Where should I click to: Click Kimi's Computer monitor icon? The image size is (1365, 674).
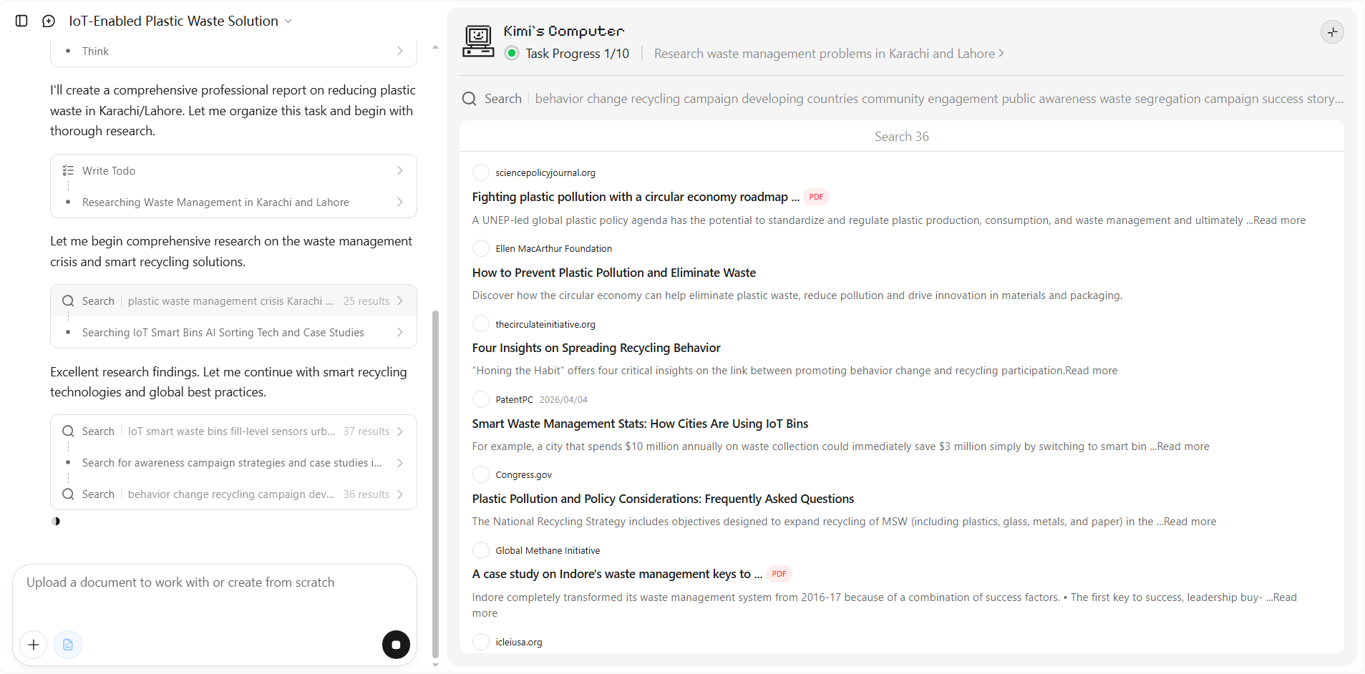coord(478,41)
